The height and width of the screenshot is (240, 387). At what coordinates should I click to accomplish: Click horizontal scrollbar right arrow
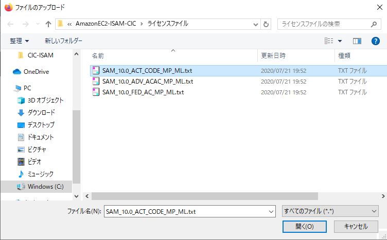(x=383, y=196)
